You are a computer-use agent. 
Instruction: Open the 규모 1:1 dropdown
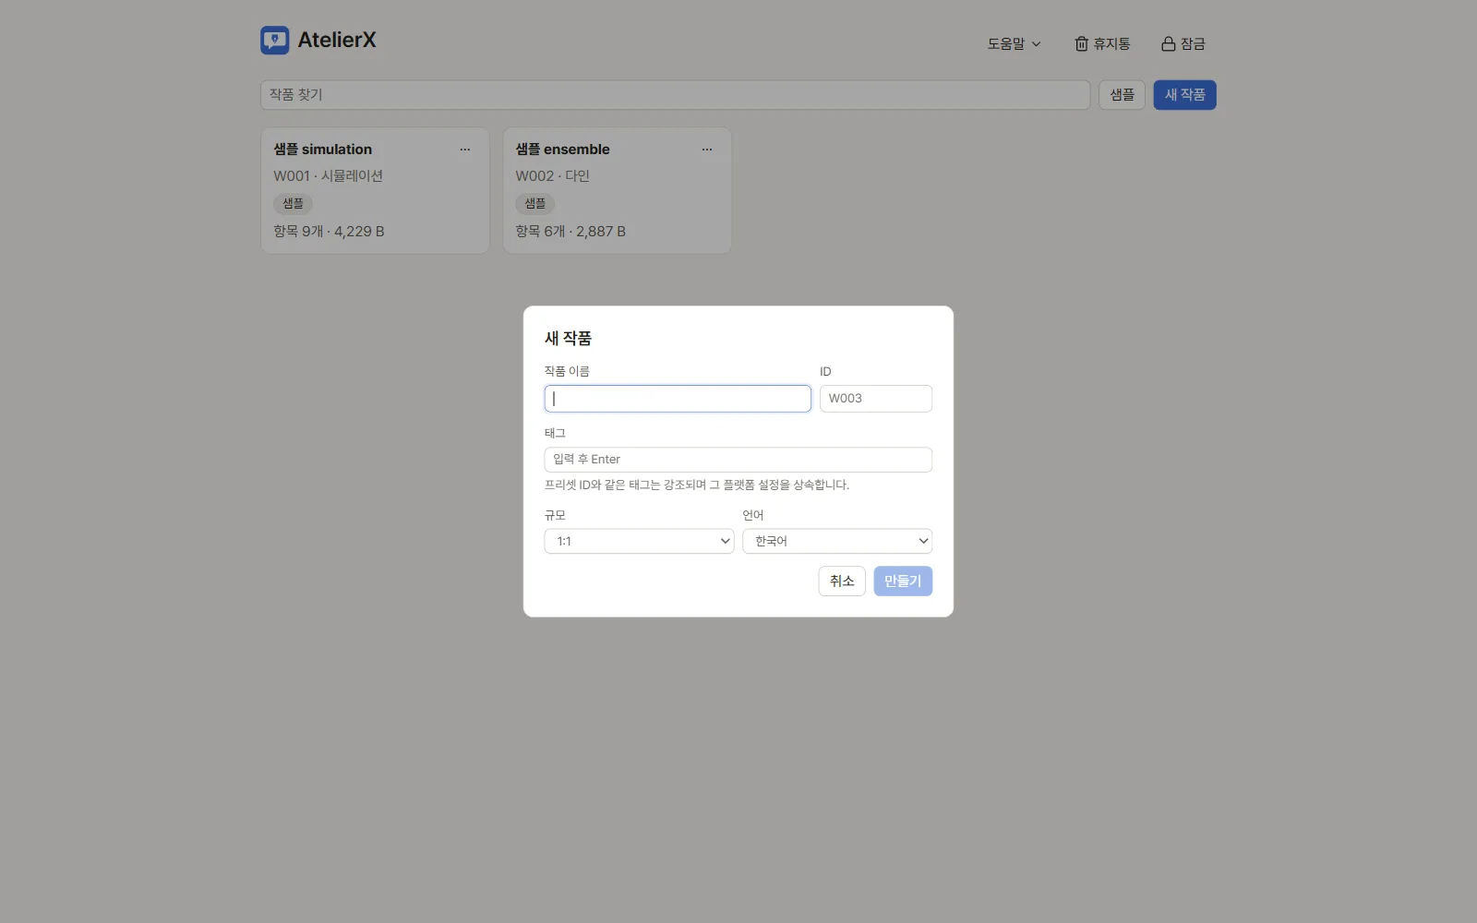click(x=639, y=541)
